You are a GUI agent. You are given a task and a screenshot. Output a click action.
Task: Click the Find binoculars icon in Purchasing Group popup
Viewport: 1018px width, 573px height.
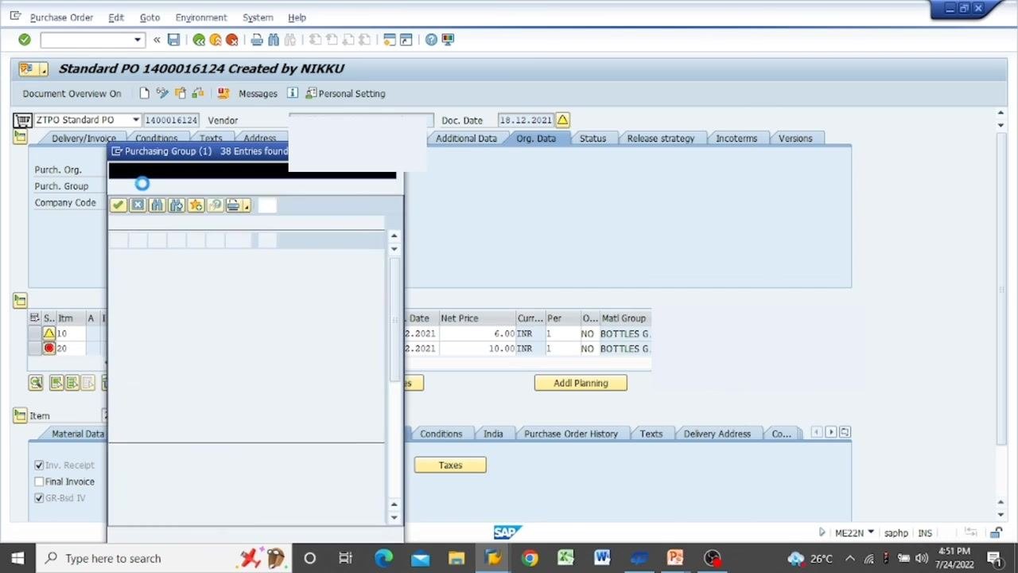[x=157, y=205]
